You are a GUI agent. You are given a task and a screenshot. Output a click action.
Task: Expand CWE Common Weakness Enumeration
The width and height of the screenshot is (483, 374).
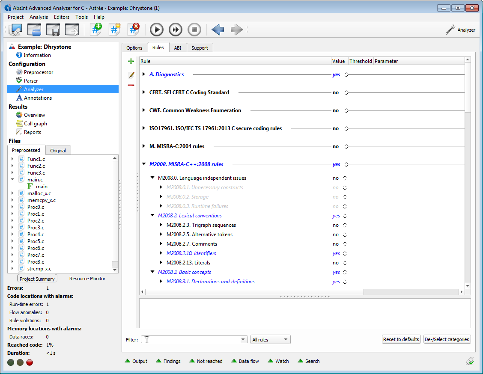point(143,110)
